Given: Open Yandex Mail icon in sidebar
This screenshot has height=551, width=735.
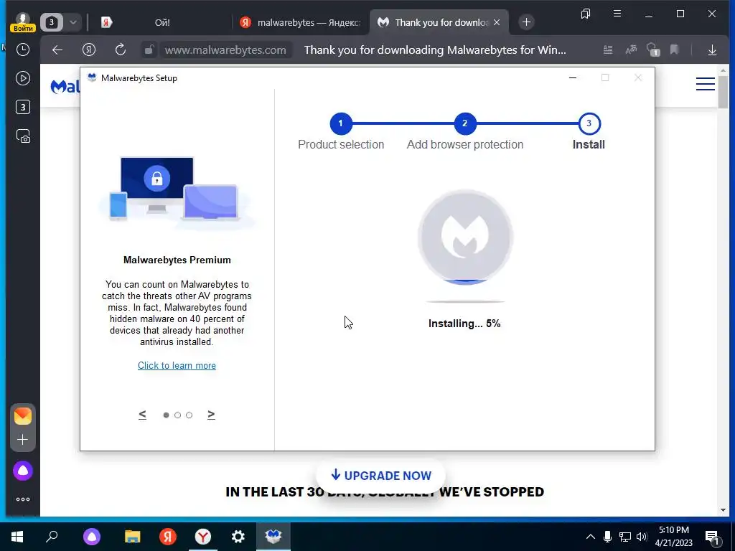Looking at the screenshot, I should pos(22,416).
